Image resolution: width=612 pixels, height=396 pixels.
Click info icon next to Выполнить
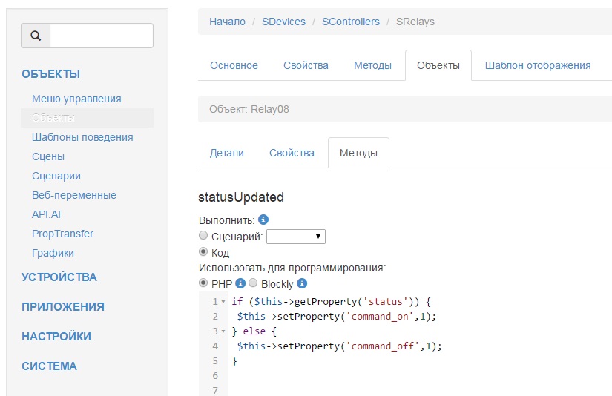263,220
